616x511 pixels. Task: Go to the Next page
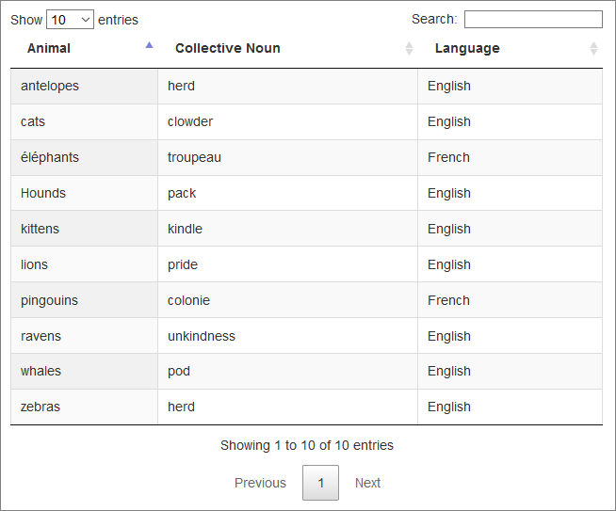click(367, 483)
